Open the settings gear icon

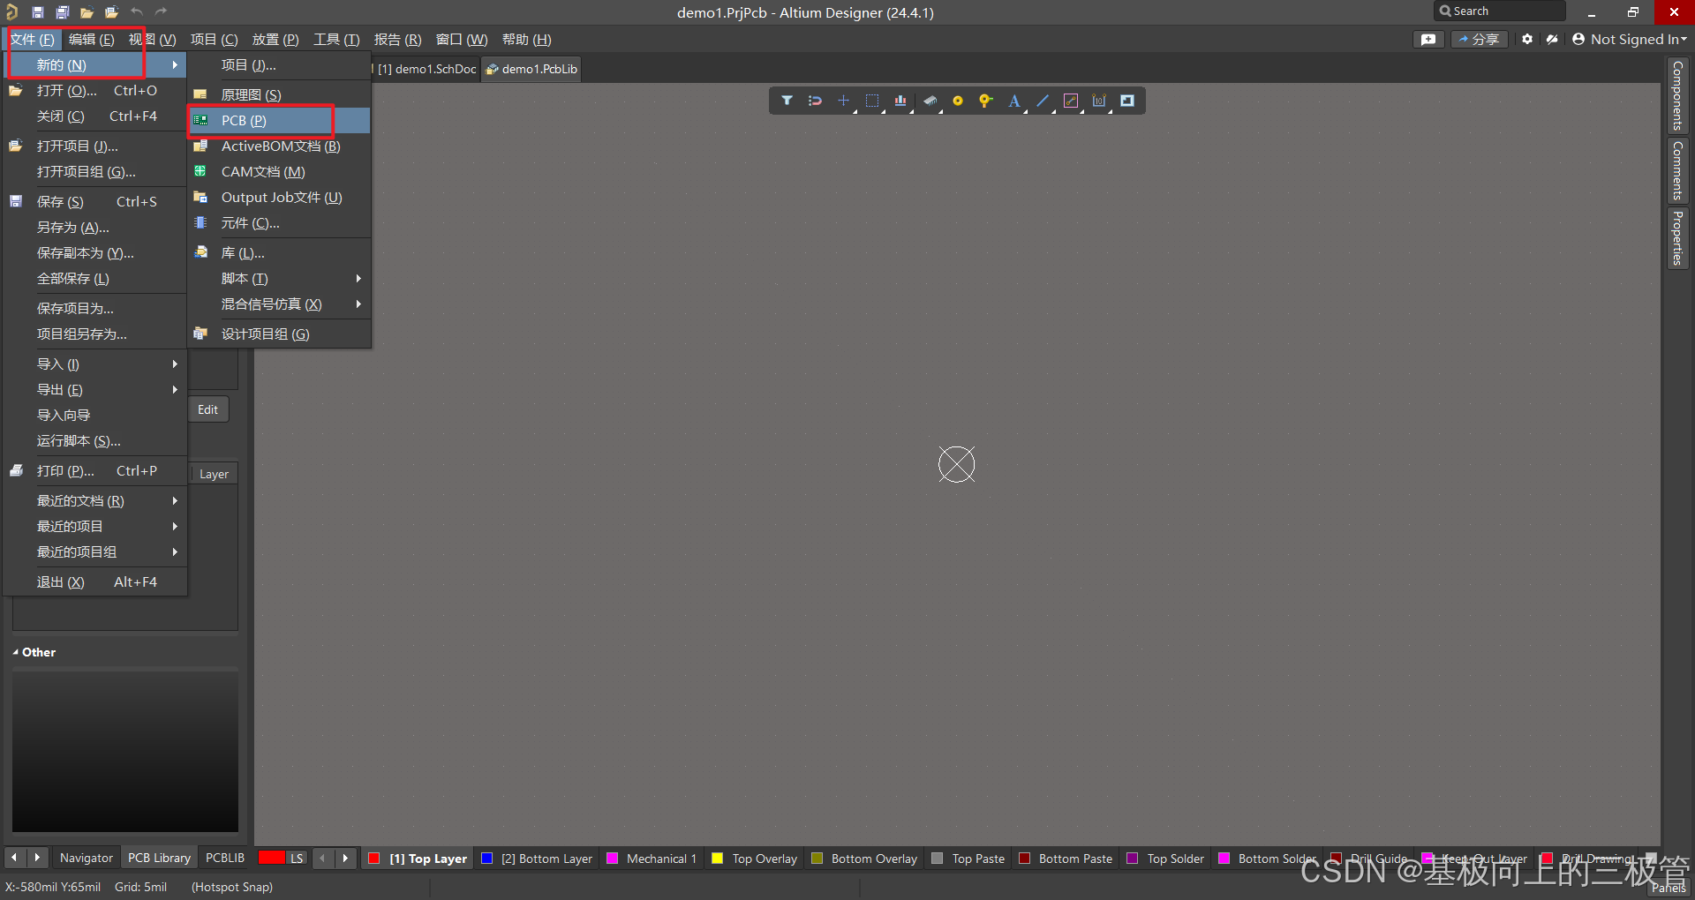click(x=1527, y=39)
